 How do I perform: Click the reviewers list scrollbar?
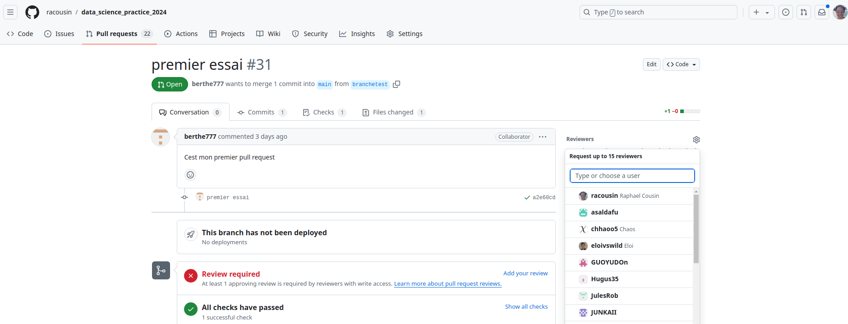point(696,229)
